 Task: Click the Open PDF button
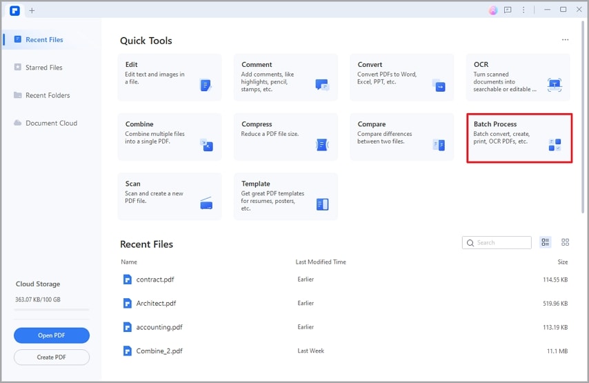52,335
